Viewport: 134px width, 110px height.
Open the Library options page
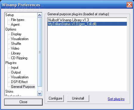pos(16,53)
